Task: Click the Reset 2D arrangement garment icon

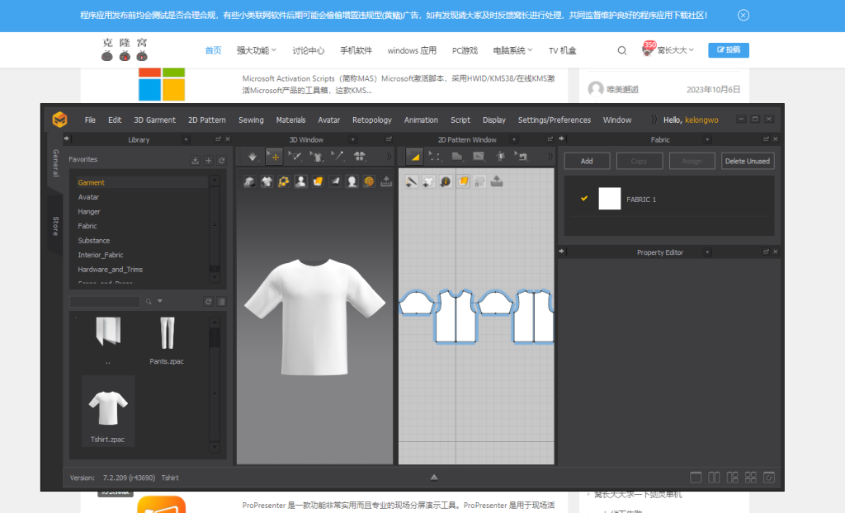Action: pos(360,157)
